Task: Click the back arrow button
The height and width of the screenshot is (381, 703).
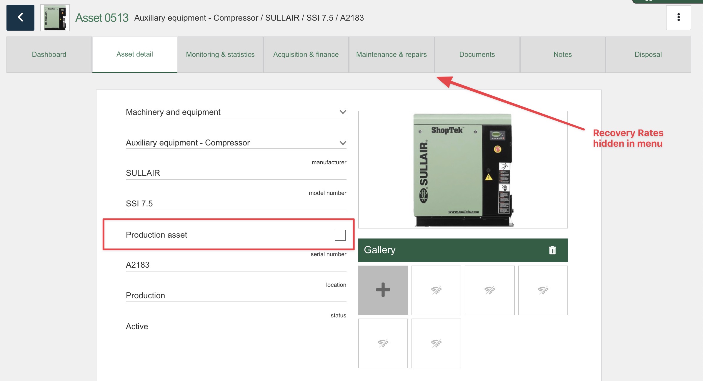Action: click(20, 17)
